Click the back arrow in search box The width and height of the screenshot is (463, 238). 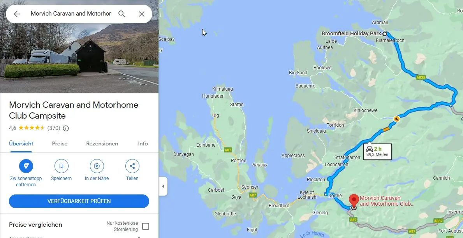(17, 14)
